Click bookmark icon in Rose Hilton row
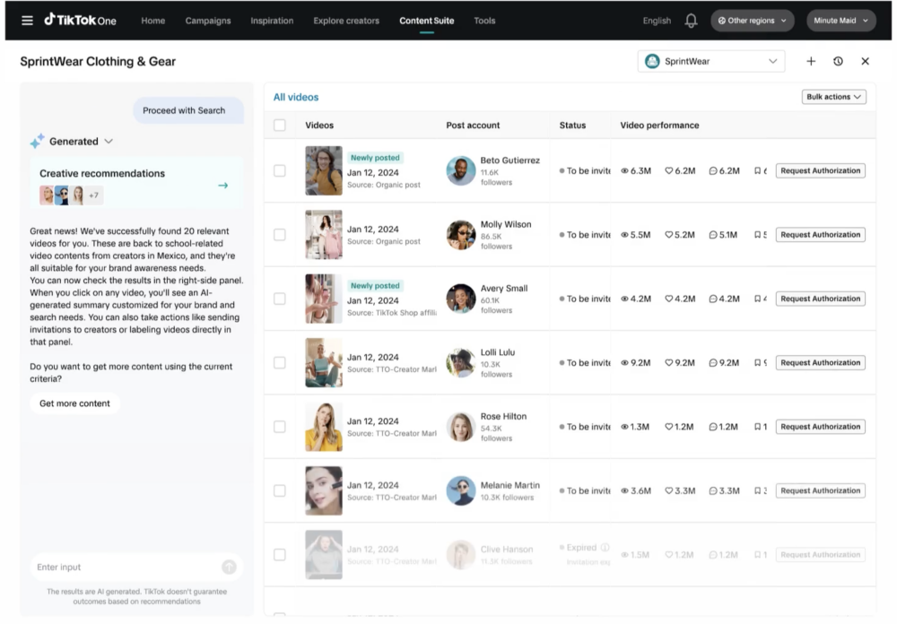Screen dimensions: 897x624 (757, 427)
